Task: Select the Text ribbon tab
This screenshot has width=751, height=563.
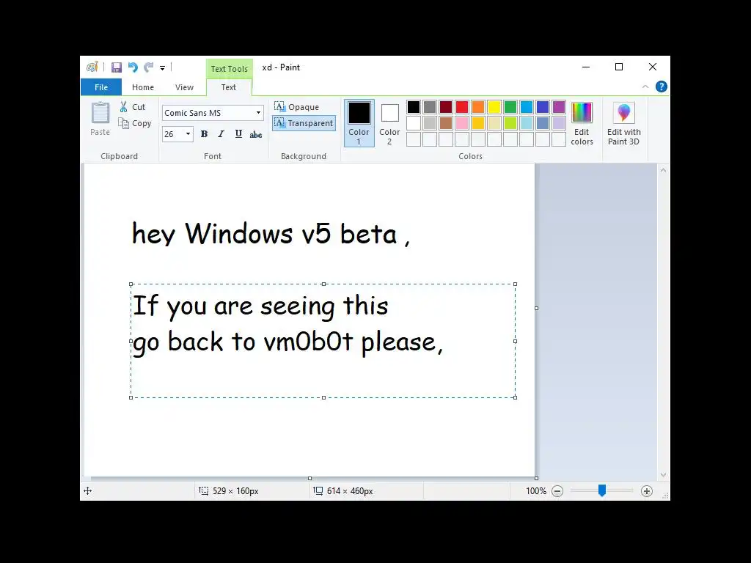Action: tap(229, 87)
